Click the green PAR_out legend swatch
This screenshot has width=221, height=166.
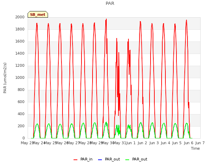pyautogui.click(x=127, y=160)
